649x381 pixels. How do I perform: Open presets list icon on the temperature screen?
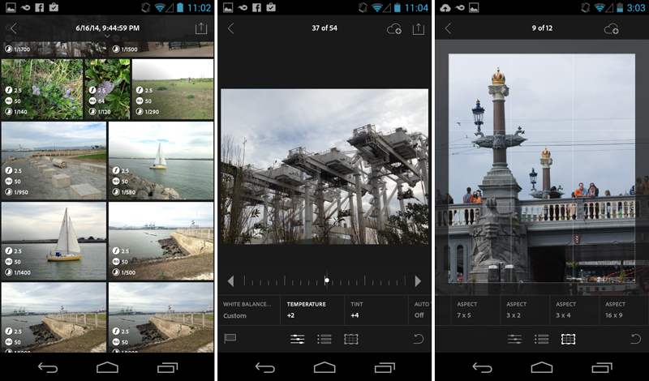(324, 339)
